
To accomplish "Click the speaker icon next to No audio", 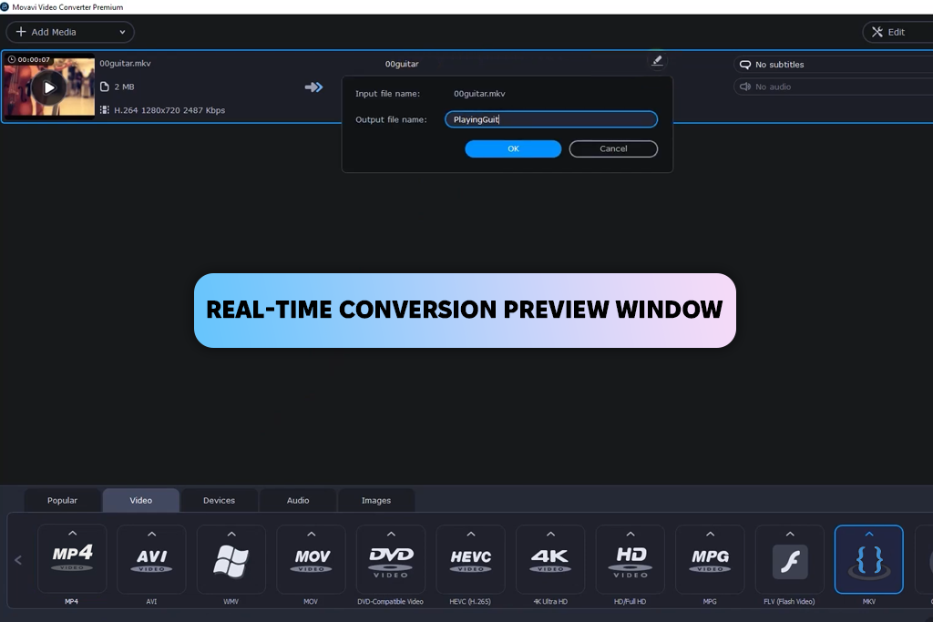I will pyautogui.click(x=745, y=87).
